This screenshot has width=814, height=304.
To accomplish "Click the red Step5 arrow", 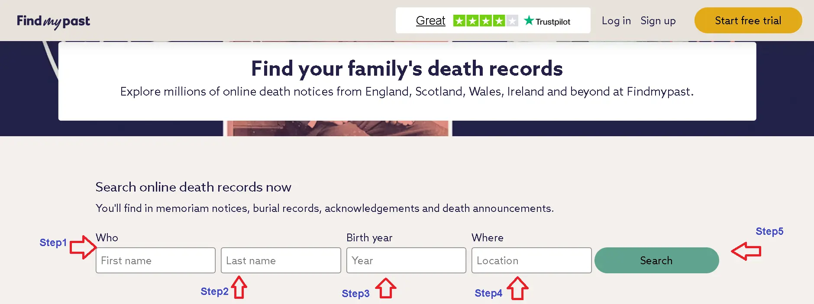I will [x=746, y=251].
